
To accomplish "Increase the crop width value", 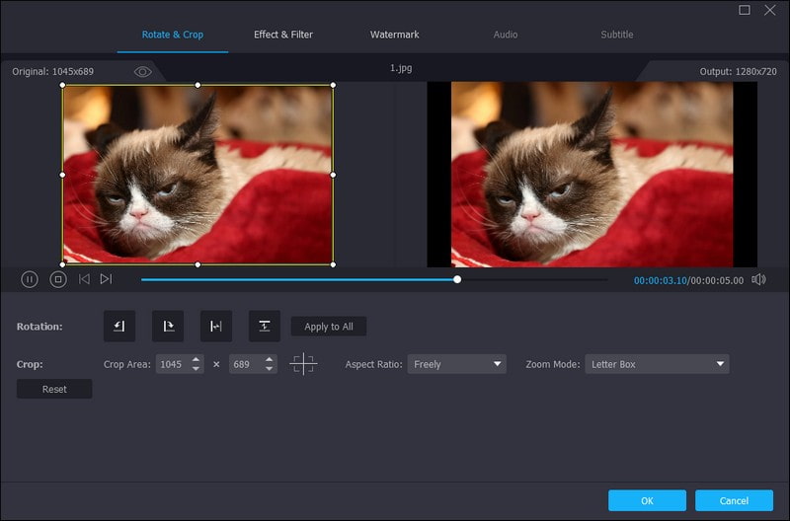I will (x=197, y=360).
